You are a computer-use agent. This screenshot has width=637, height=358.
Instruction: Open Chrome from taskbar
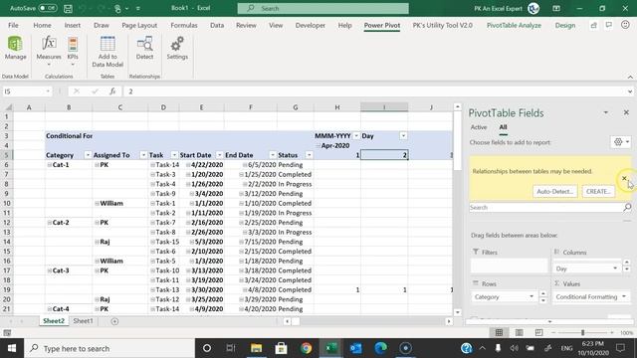(306, 348)
